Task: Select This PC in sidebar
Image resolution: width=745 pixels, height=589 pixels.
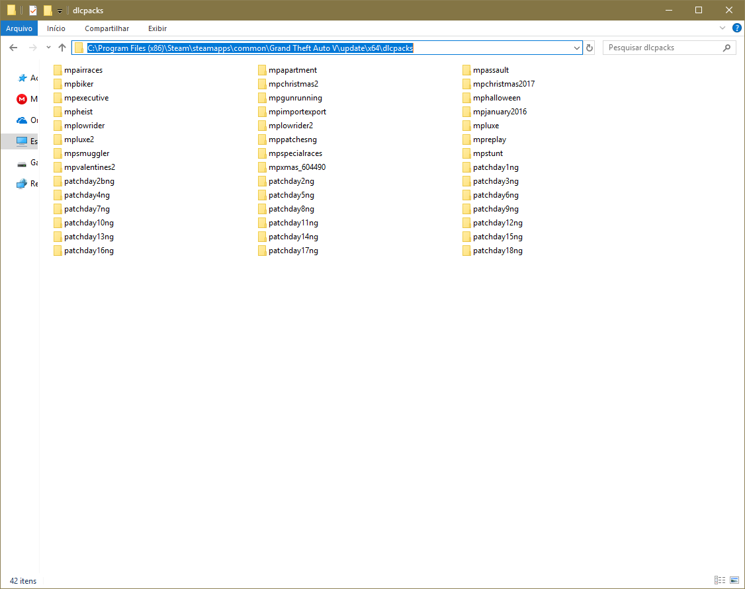Action: [x=22, y=141]
